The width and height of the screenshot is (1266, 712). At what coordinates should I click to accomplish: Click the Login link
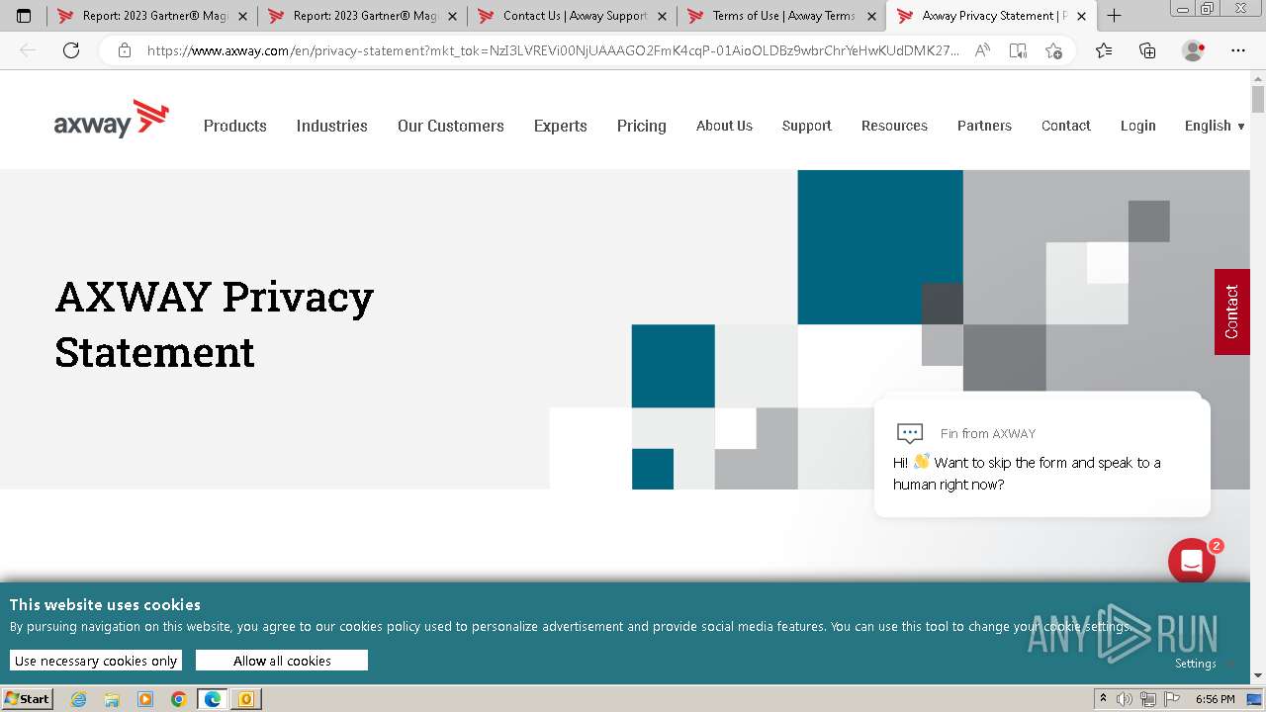point(1138,126)
